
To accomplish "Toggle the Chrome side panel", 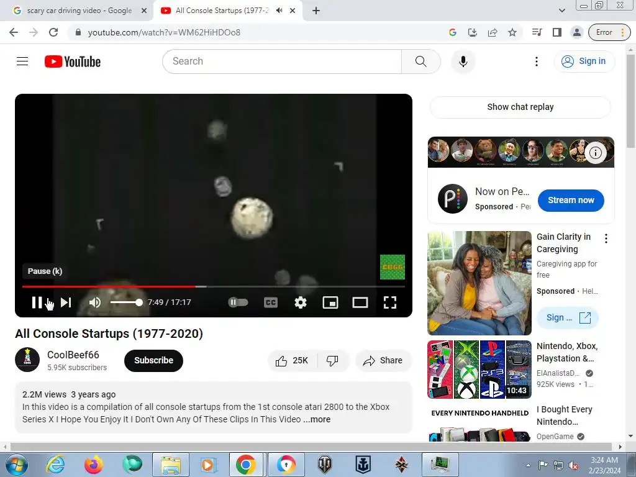I will 557,32.
